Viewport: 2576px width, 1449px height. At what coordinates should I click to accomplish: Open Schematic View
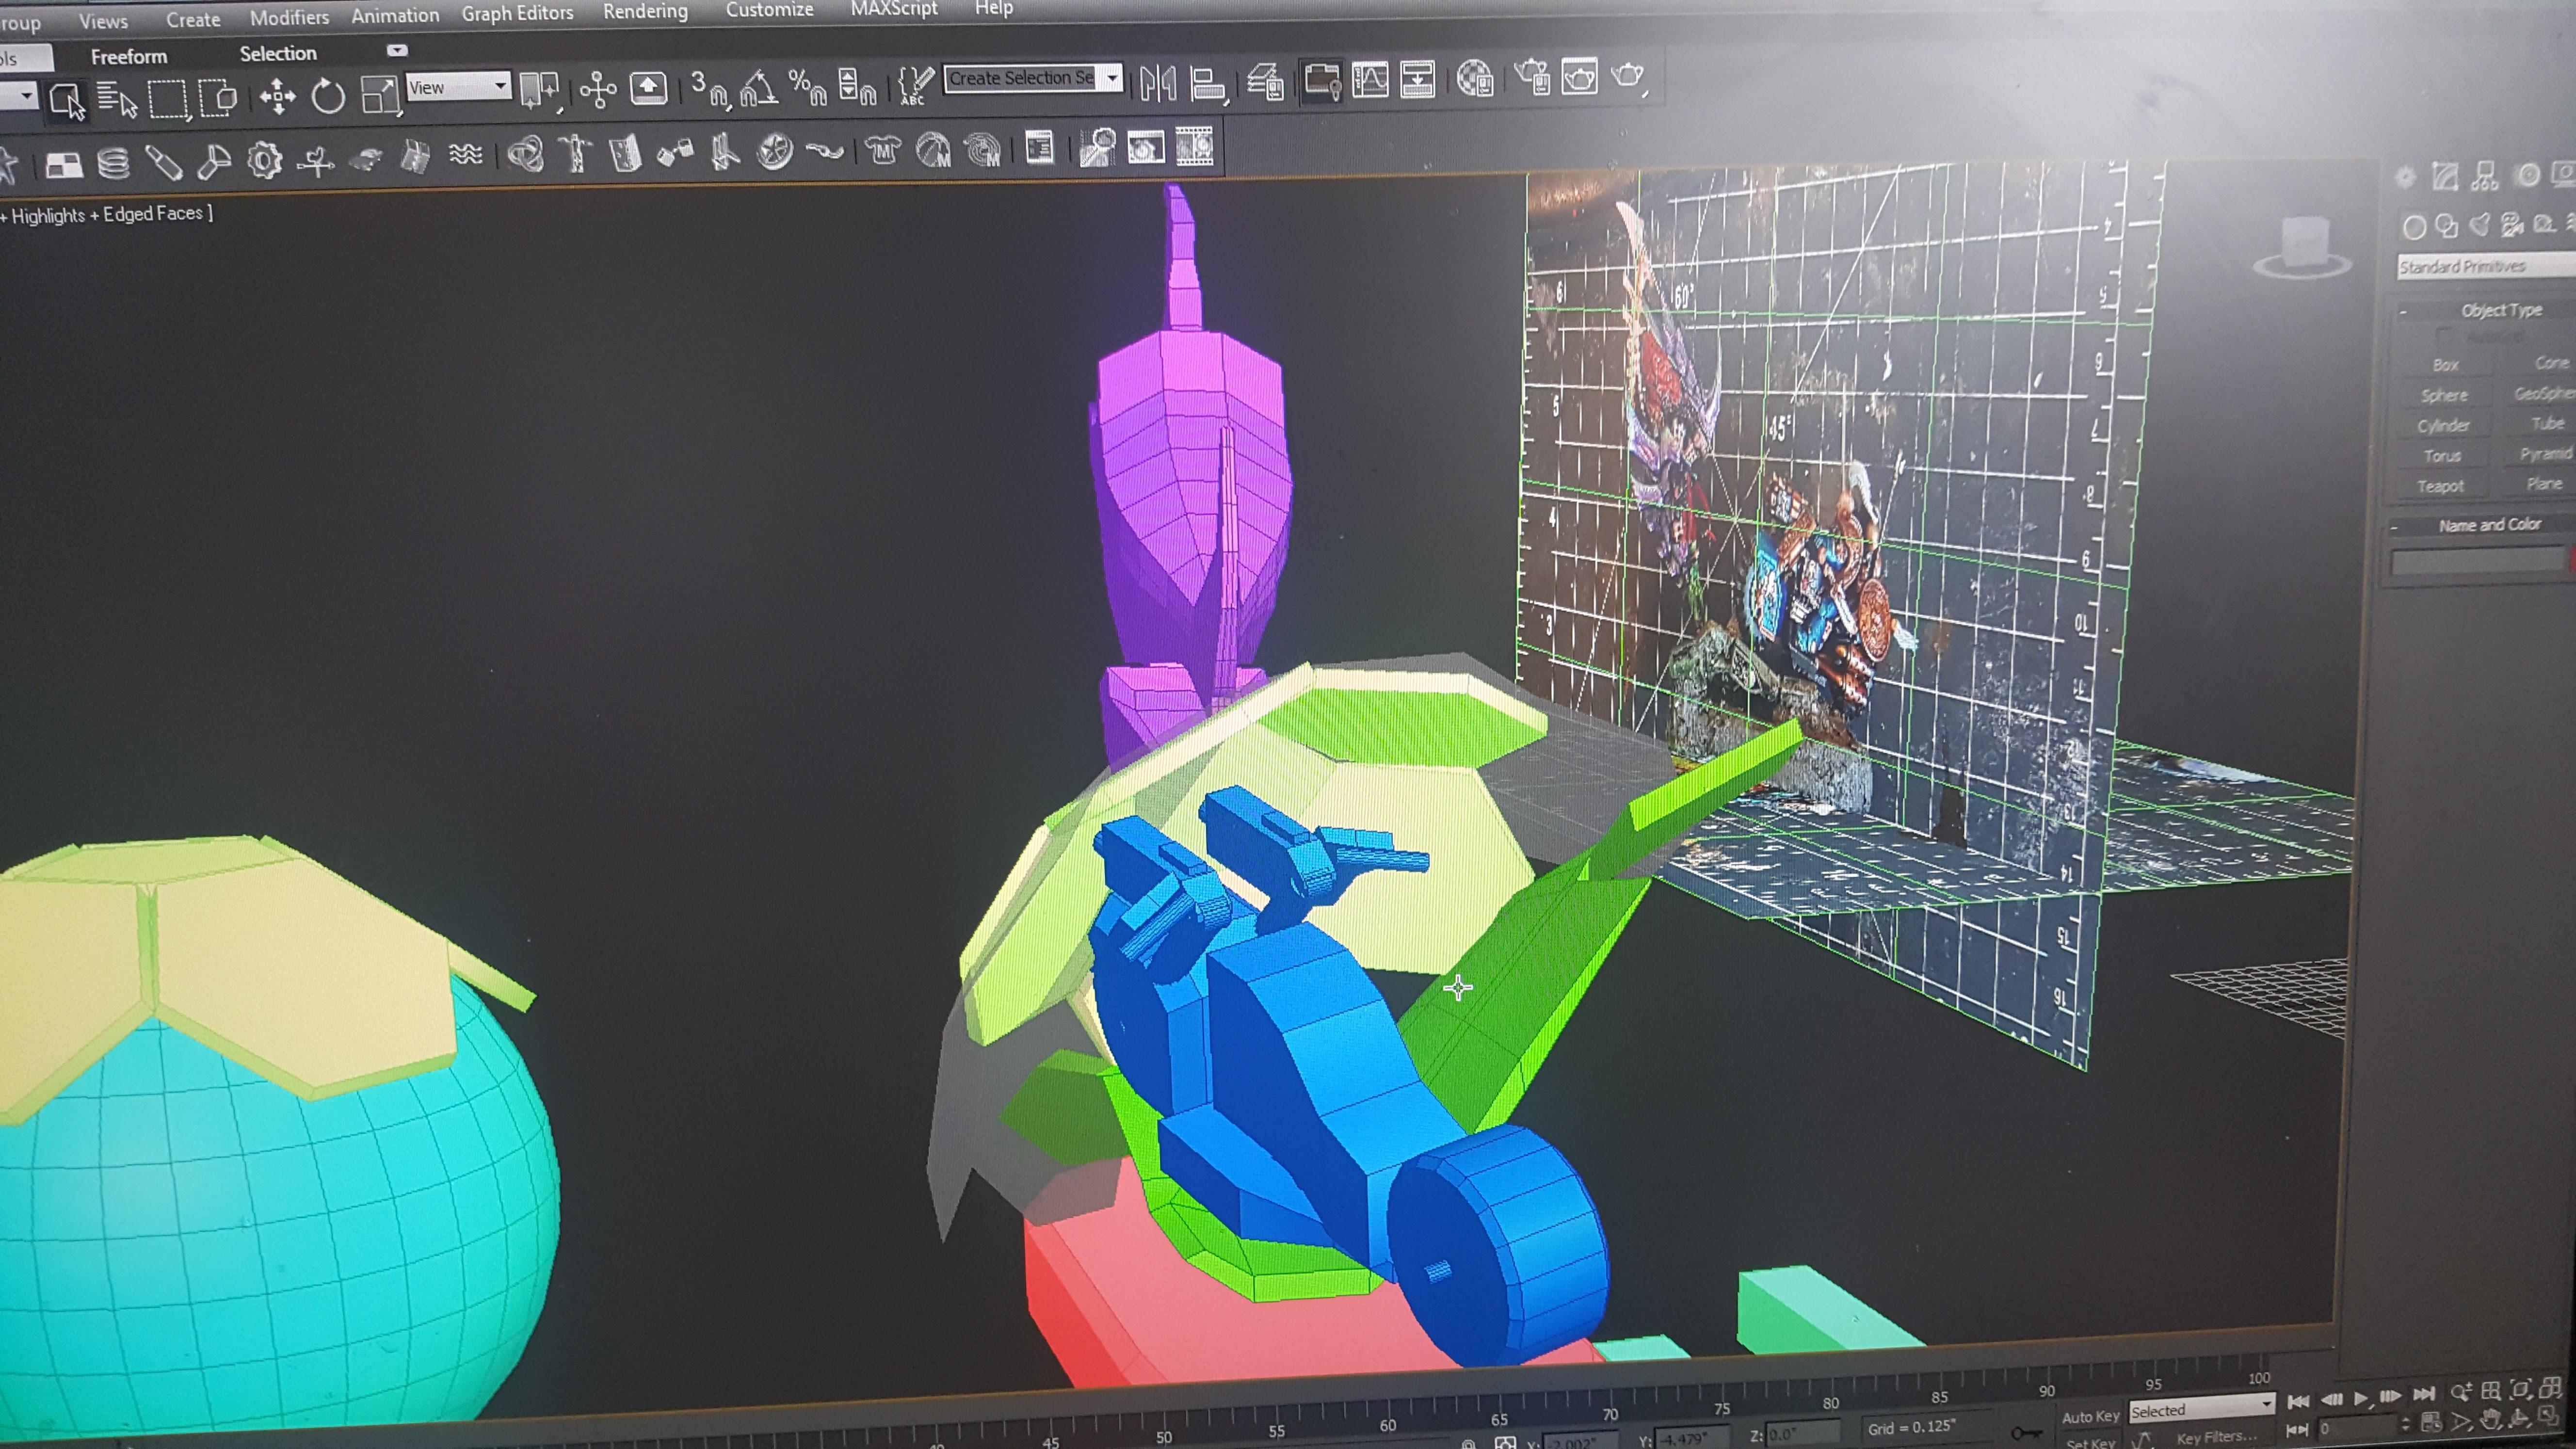click(1417, 79)
